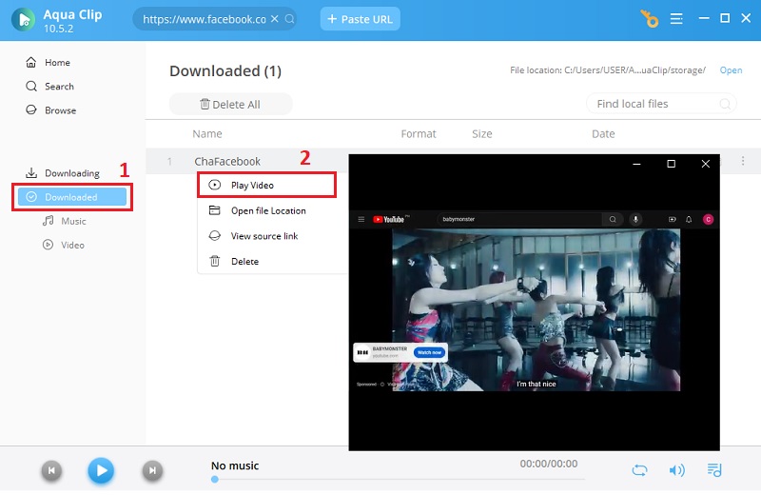This screenshot has height=495, width=761.
Task: Maximize the video player window
Action: click(672, 164)
